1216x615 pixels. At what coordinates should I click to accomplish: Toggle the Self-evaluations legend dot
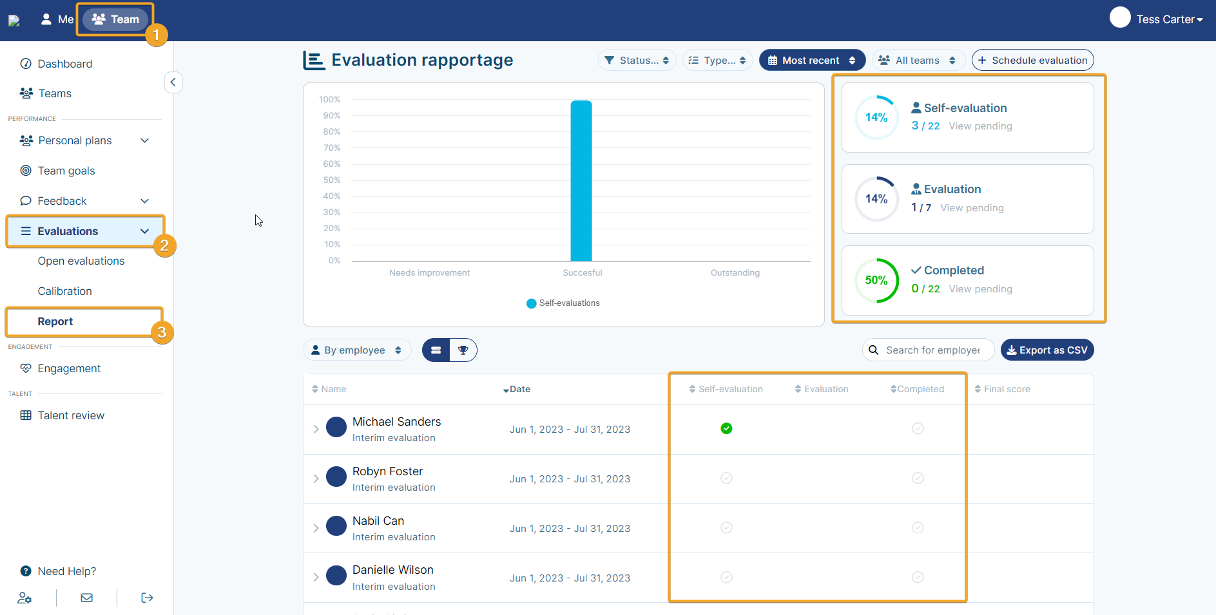(531, 303)
